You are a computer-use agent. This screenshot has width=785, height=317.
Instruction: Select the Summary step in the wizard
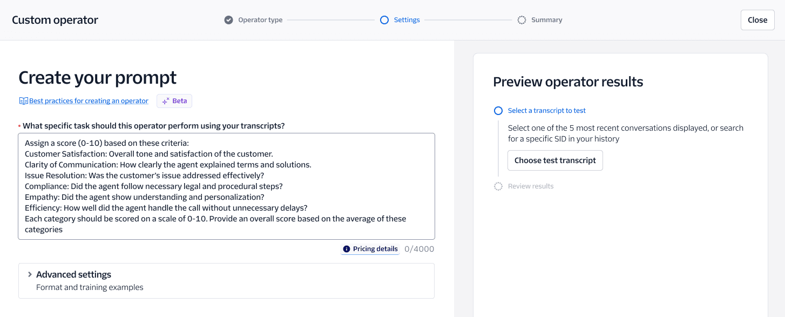coord(547,19)
